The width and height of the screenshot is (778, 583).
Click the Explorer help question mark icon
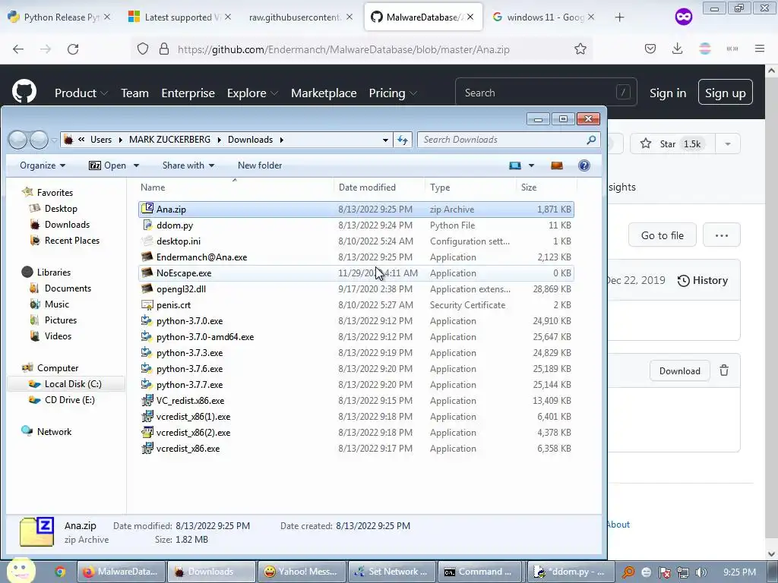pyautogui.click(x=584, y=165)
